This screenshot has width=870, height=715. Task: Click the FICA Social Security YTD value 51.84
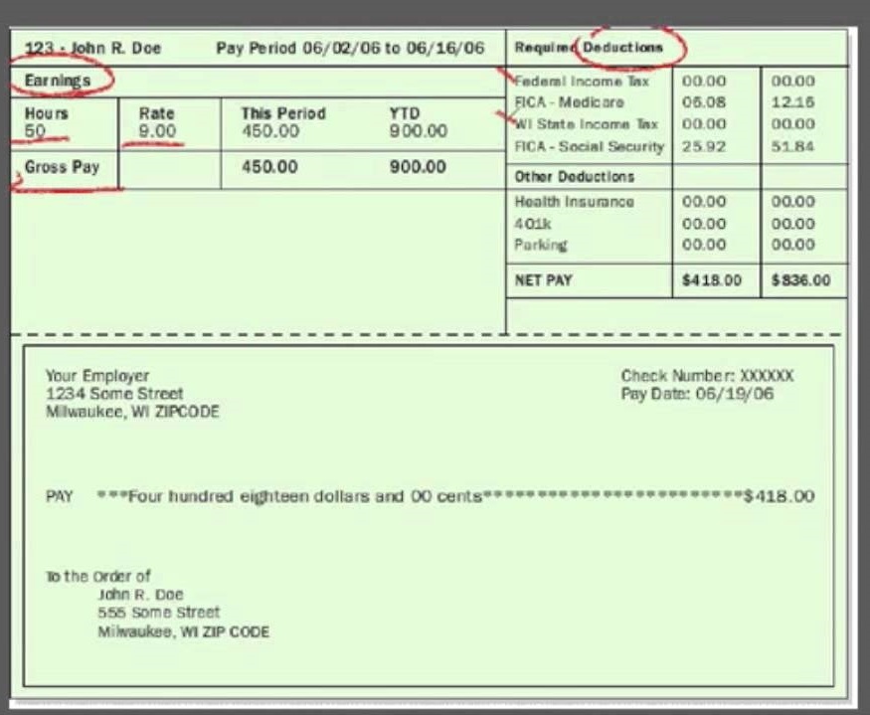792,146
